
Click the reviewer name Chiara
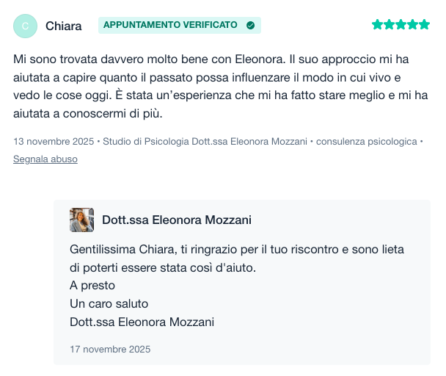[64, 26]
